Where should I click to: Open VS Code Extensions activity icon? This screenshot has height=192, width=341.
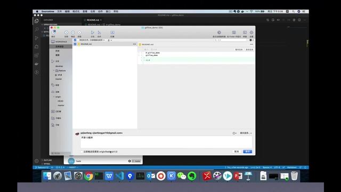pos(37,55)
